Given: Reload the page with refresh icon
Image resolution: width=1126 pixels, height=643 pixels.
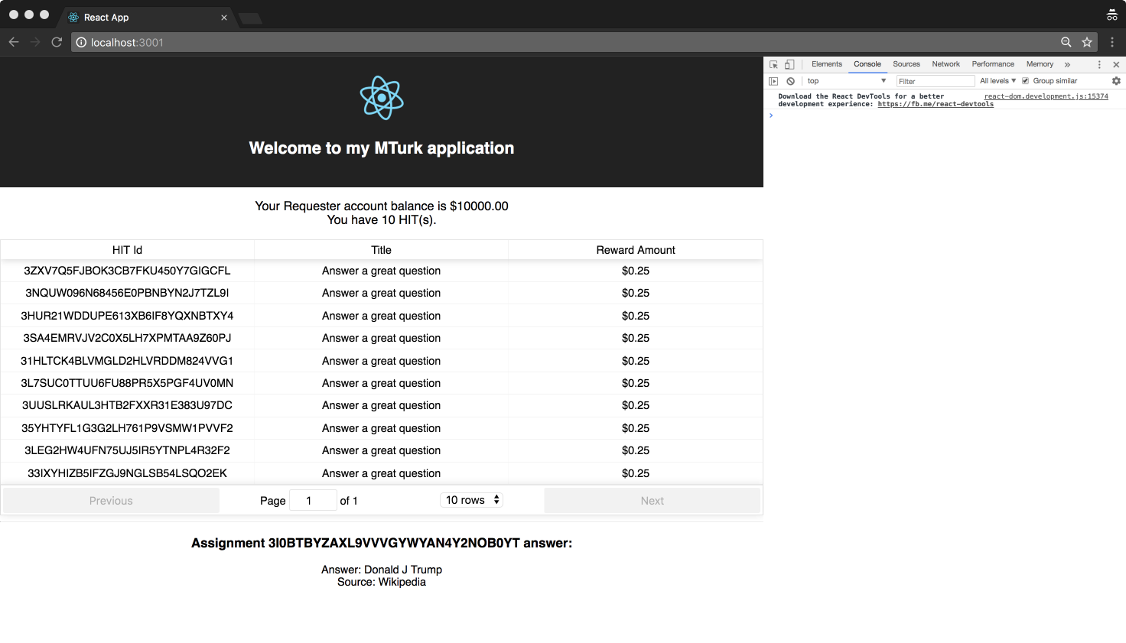Looking at the screenshot, I should point(57,42).
